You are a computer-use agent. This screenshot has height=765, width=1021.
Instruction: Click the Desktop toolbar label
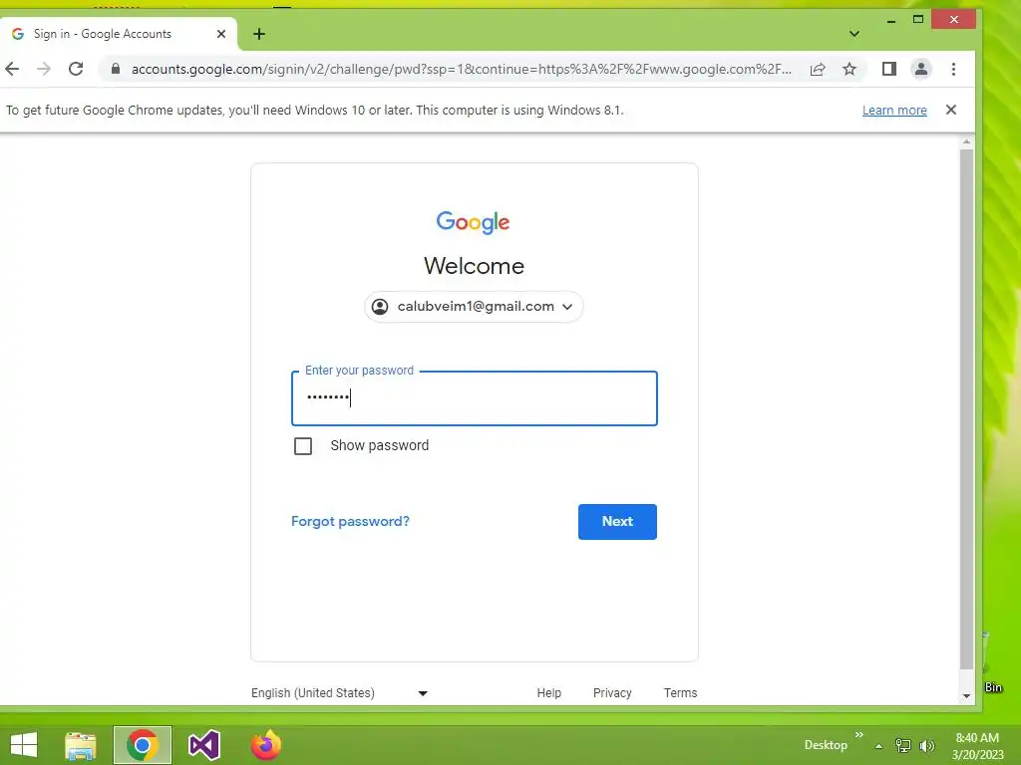coord(826,745)
